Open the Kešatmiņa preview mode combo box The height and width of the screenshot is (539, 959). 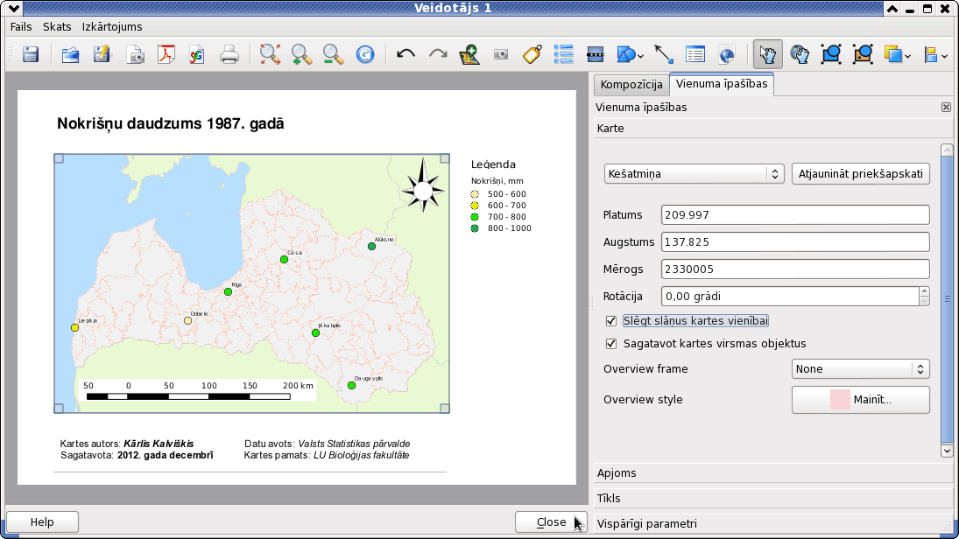(x=695, y=173)
